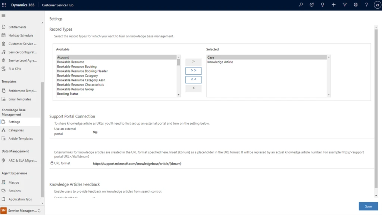Open the KT user avatar
This screenshot has height=215, width=382.
377,5
